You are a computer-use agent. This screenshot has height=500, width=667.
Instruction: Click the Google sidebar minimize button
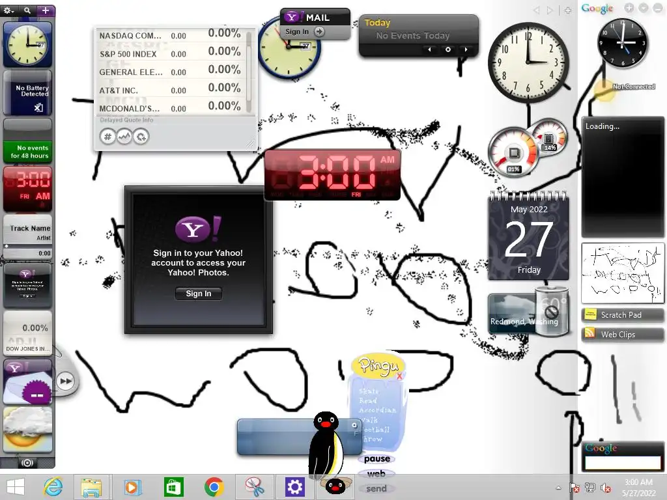click(x=658, y=8)
